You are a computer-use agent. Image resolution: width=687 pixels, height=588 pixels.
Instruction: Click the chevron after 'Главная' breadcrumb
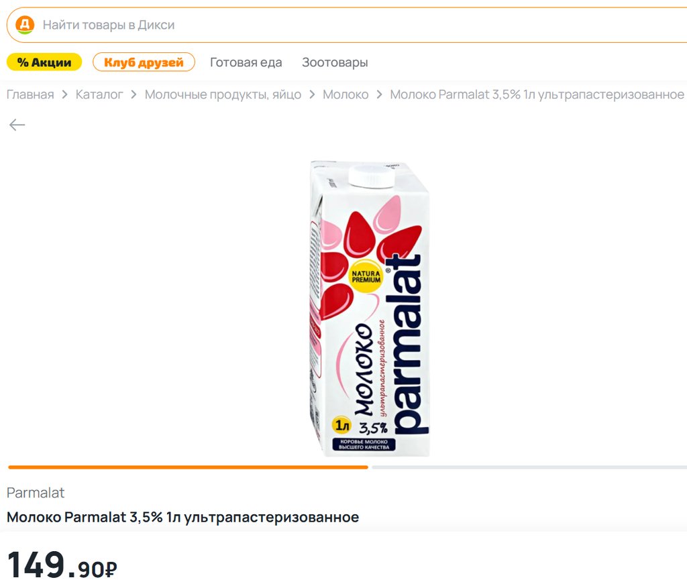(x=65, y=95)
